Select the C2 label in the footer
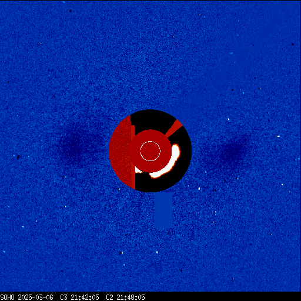 pyautogui.click(x=109, y=297)
